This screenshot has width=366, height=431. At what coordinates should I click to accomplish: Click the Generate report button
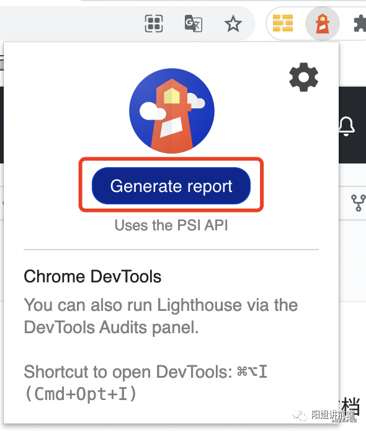[171, 186]
